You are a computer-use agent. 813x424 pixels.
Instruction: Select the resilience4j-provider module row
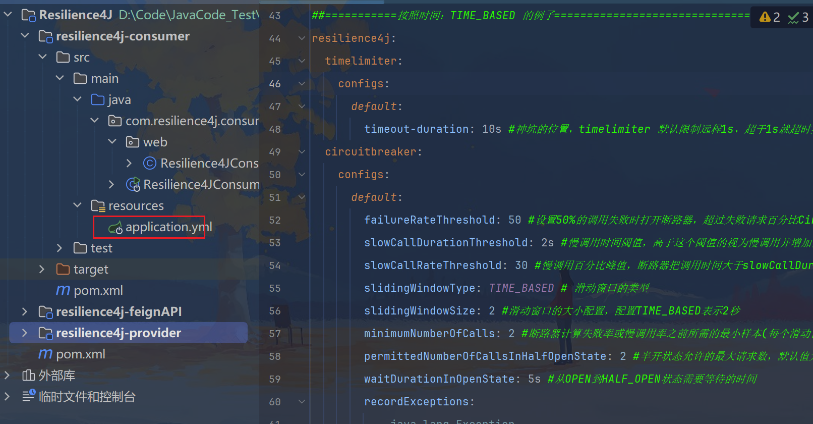click(x=128, y=333)
